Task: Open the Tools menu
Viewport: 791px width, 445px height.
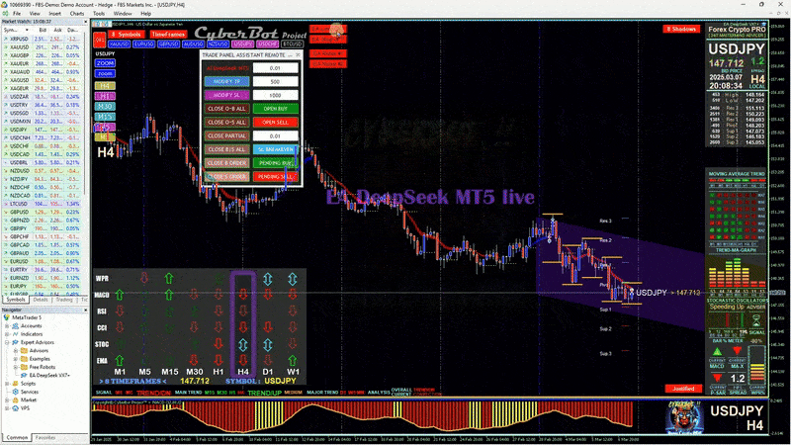Action: coord(99,13)
